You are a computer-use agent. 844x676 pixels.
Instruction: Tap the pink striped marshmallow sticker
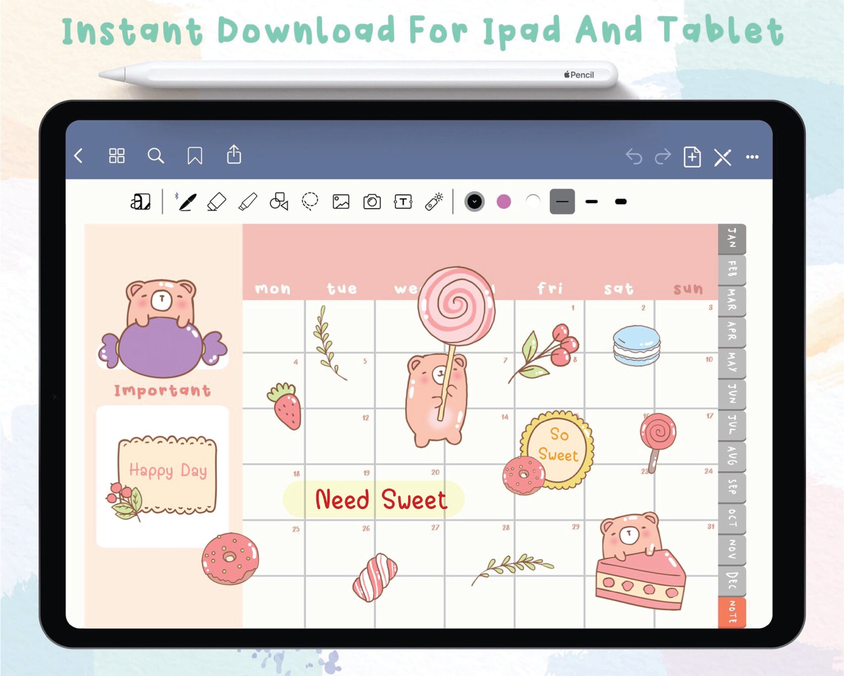(x=375, y=577)
